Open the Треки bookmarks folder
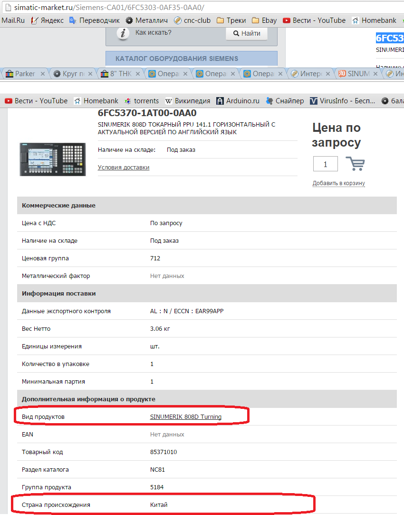 tap(231, 20)
